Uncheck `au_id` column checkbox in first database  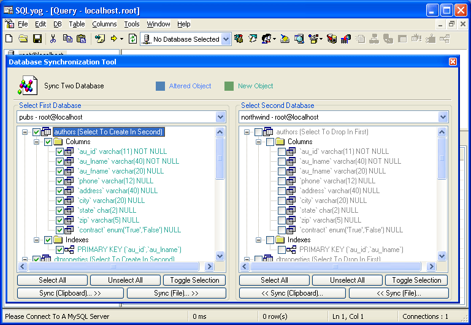[x=59, y=151]
